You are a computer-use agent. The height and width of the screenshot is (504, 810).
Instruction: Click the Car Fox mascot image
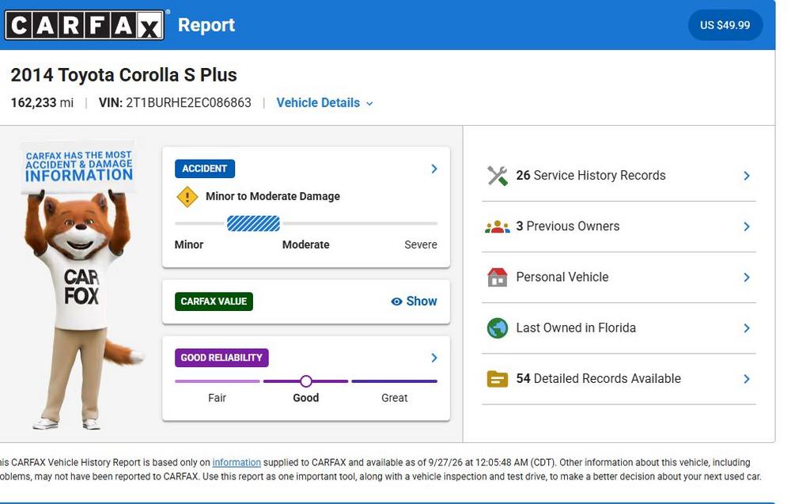pos(80,286)
